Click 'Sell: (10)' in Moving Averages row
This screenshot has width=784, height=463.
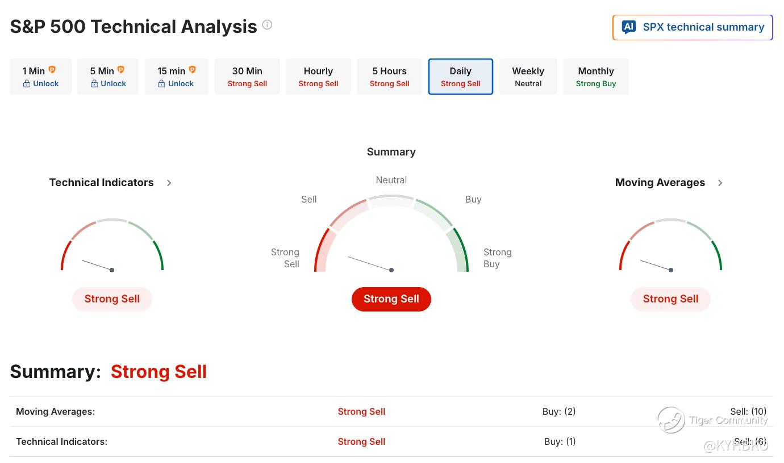[x=748, y=411]
